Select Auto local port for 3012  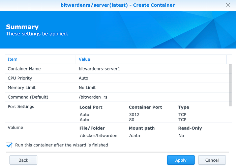84,115
